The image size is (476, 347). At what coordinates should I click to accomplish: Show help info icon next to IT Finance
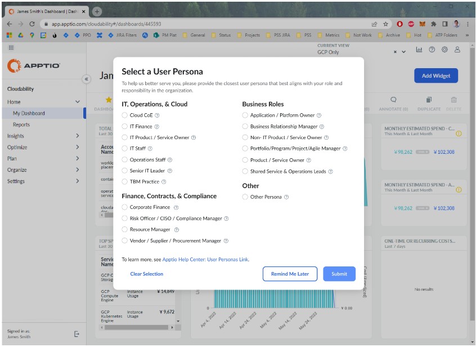pos(156,127)
